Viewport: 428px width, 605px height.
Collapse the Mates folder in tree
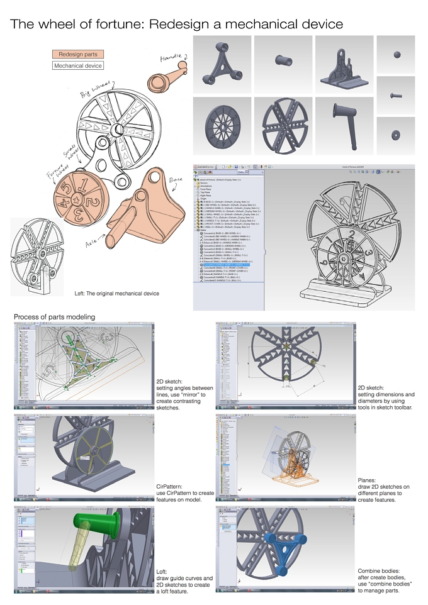tap(195, 230)
